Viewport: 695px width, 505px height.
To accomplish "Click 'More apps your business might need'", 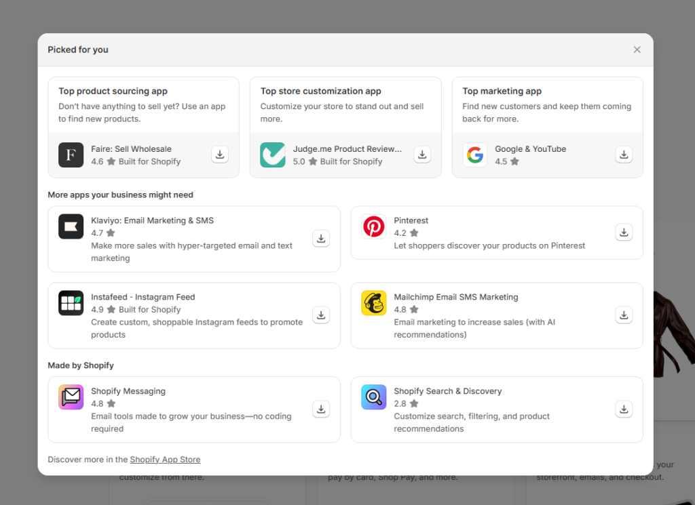I will (x=121, y=195).
